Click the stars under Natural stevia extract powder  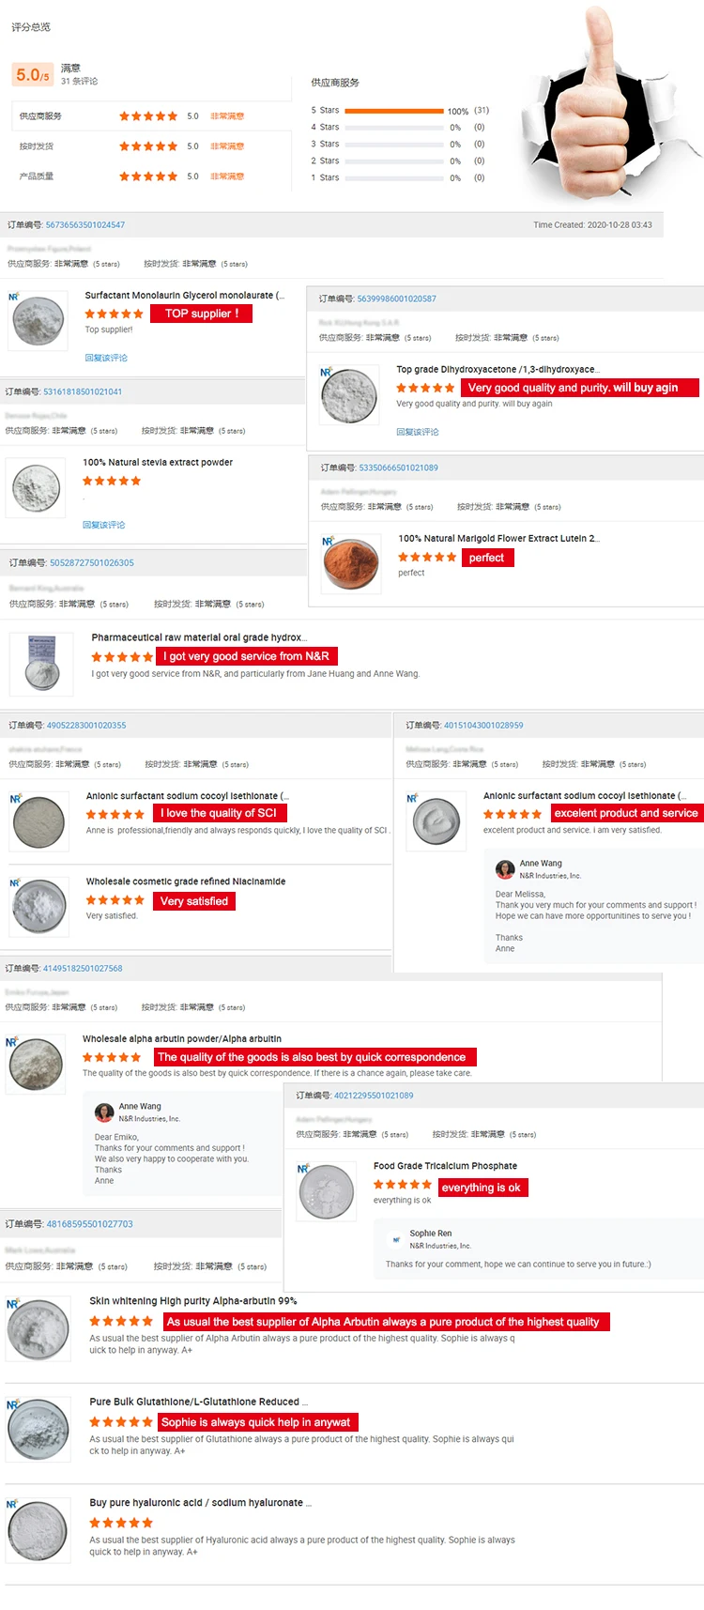coord(112,481)
